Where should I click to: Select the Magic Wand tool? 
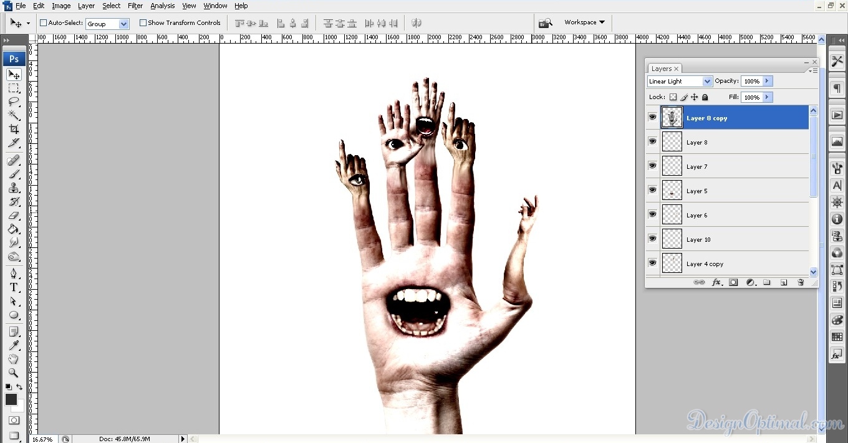click(14, 116)
